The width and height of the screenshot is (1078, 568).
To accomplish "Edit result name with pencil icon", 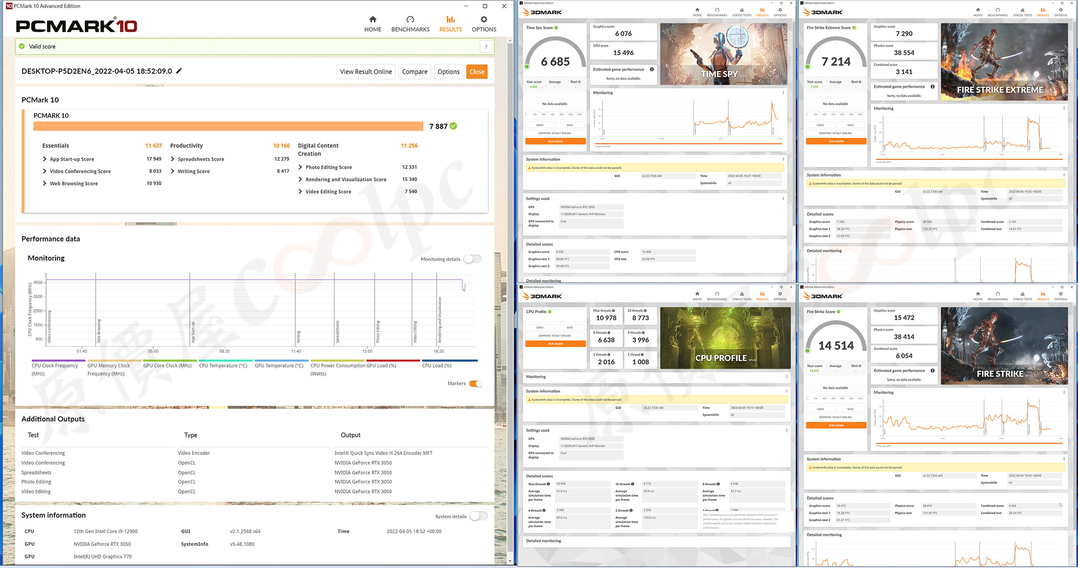I will [x=179, y=71].
